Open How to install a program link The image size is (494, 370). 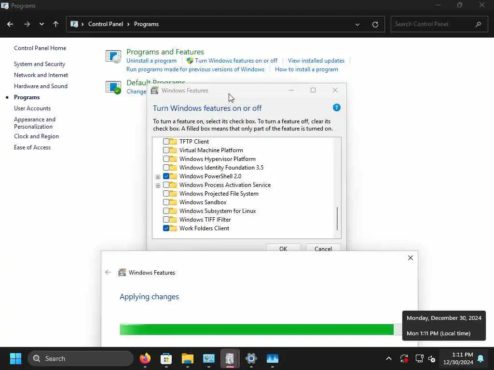[306, 69]
